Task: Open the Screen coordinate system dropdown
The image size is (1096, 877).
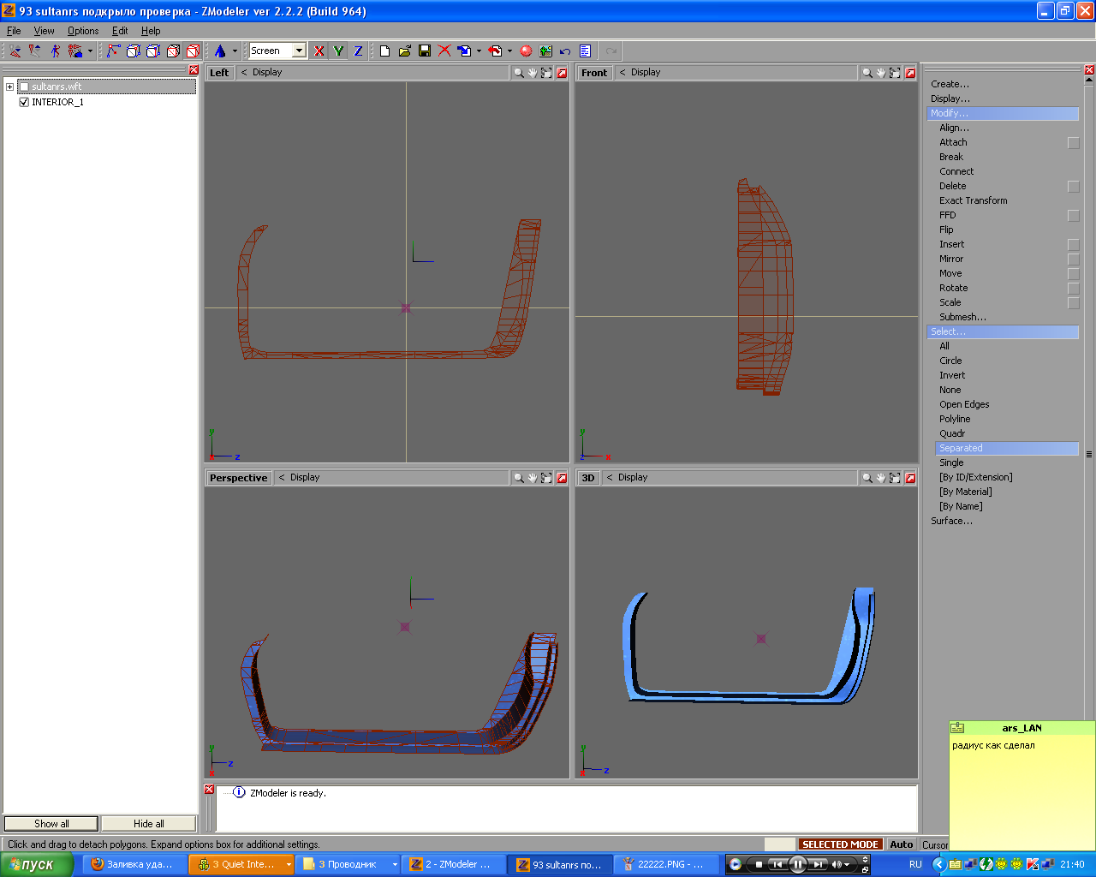Action: tap(299, 51)
